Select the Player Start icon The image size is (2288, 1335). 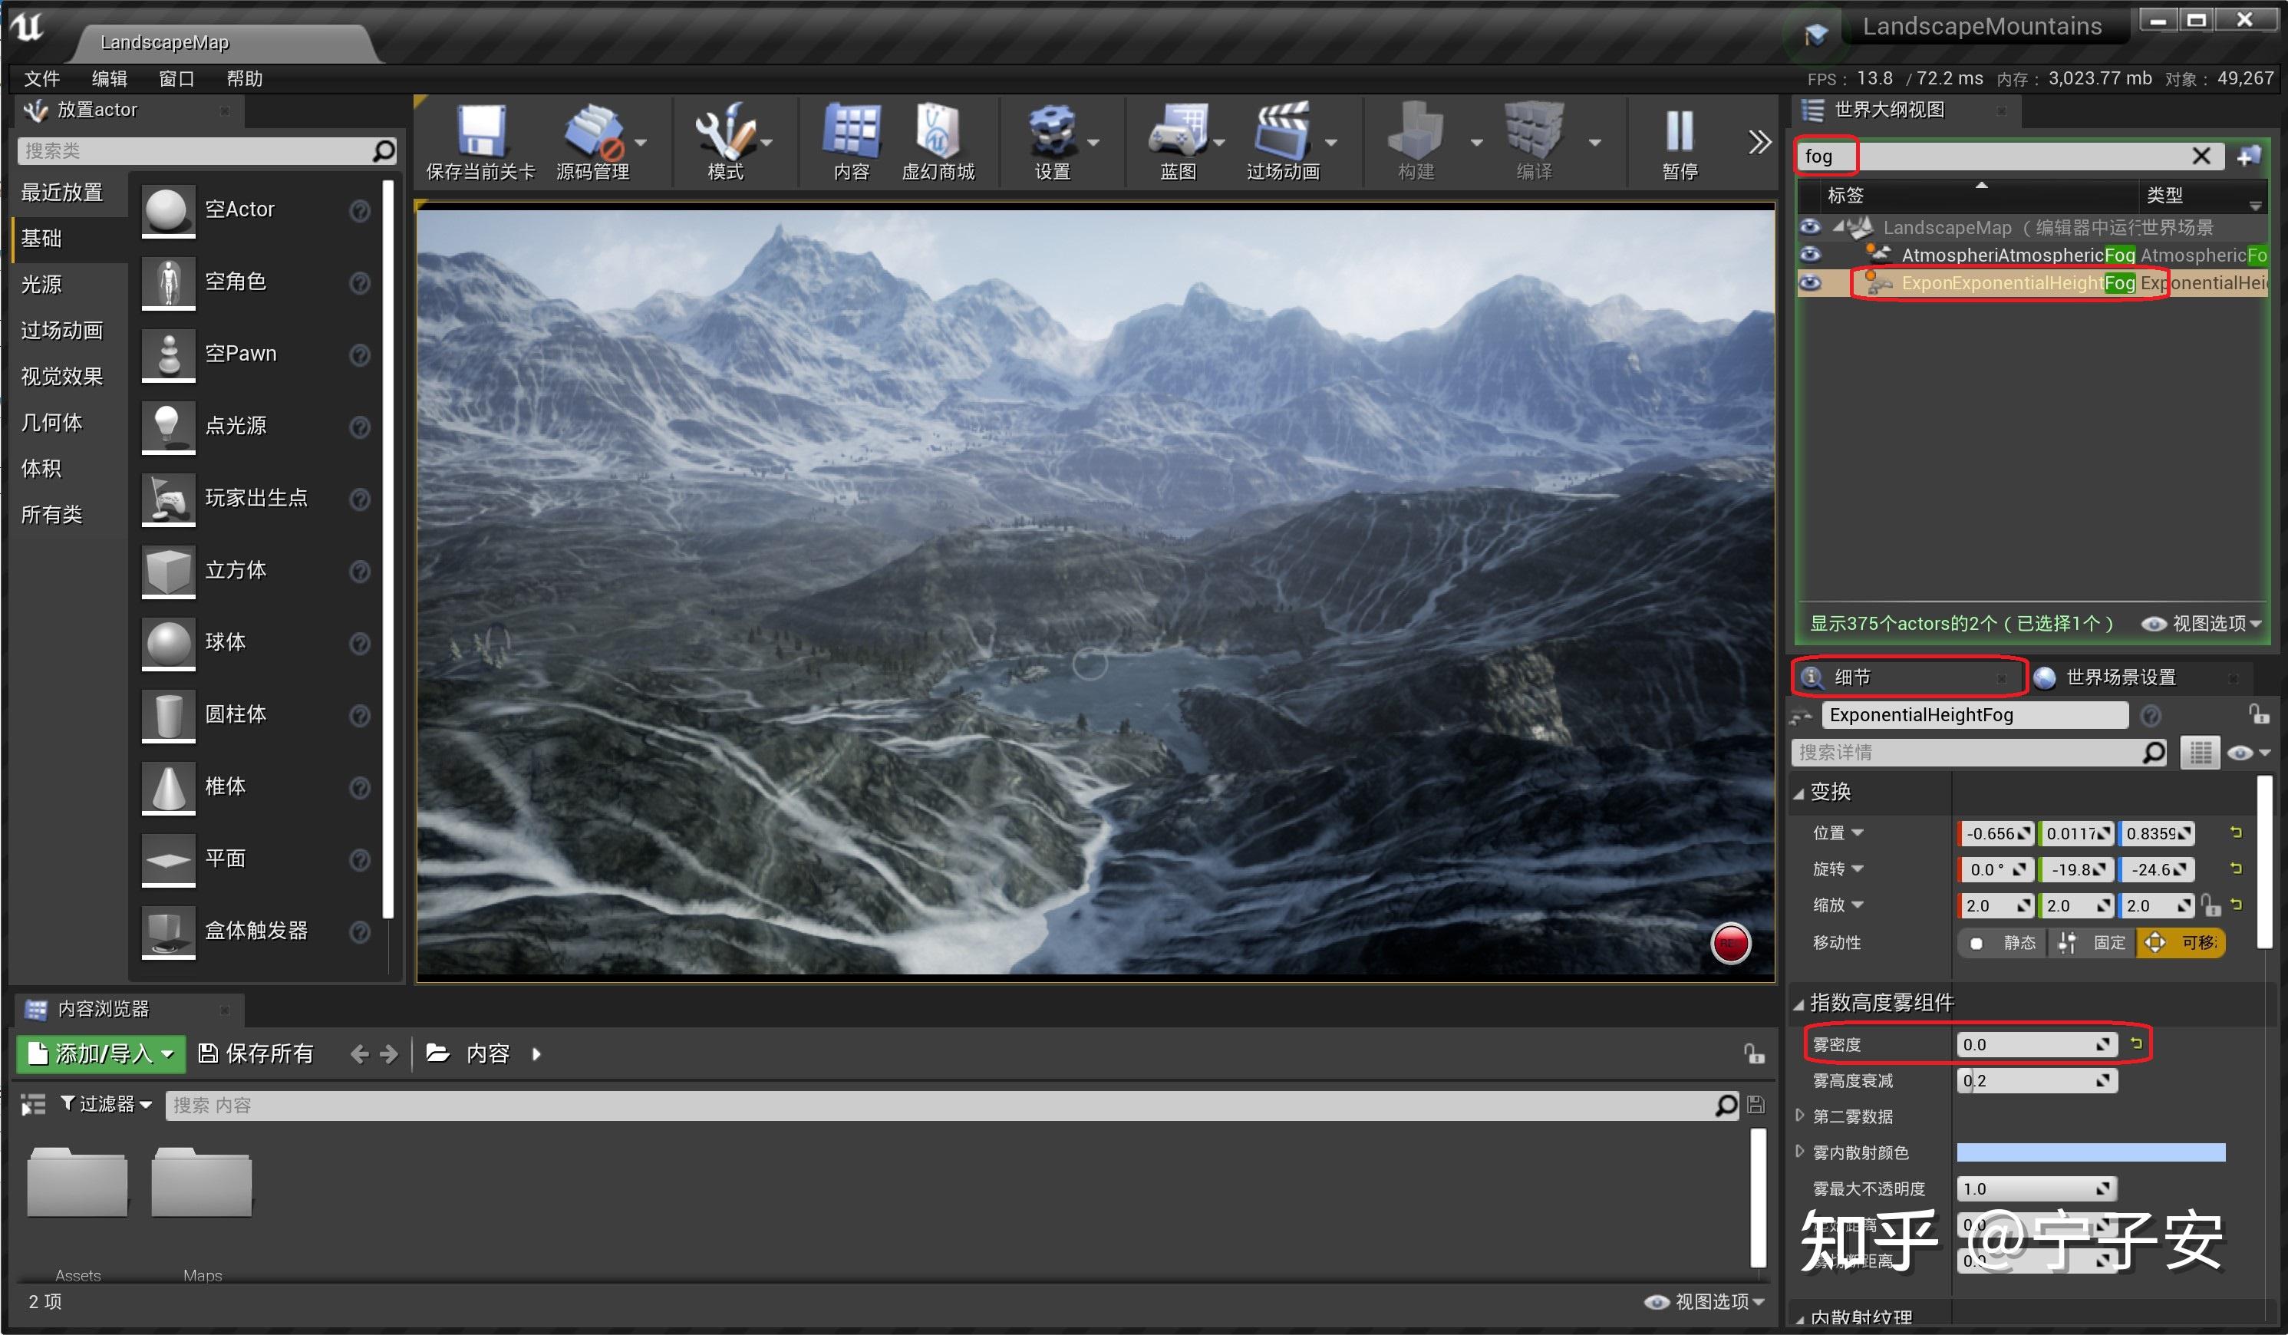click(169, 499)
